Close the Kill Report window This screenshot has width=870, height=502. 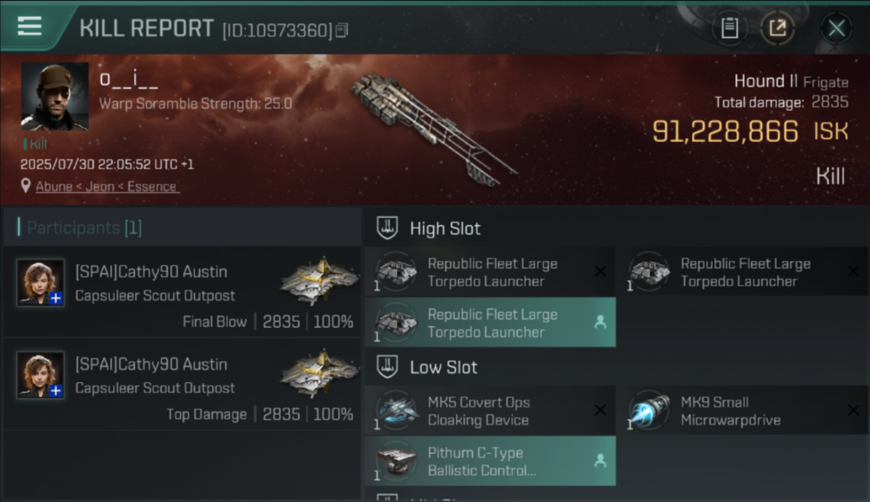pyautogui.click(x=836, y=28)
